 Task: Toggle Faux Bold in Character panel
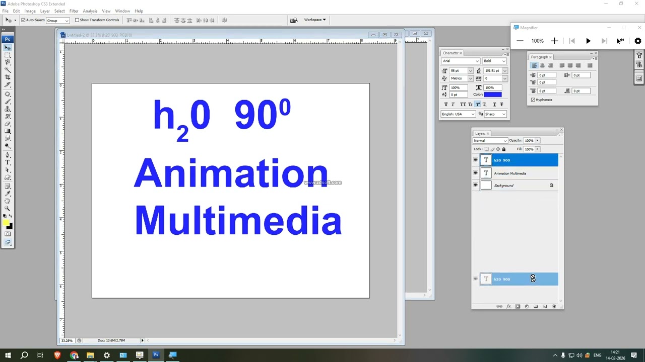click(446, 104)
